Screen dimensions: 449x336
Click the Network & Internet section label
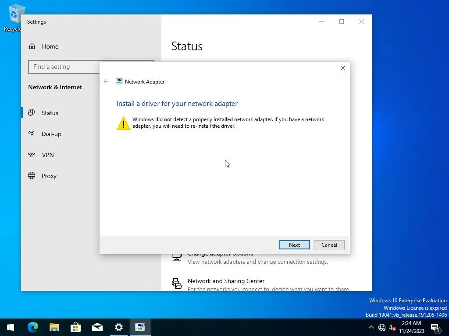[x=55, y=87]
